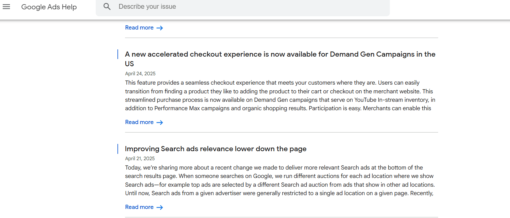Viewport: 510px width, 218px height.
Task: Go to the Google Ads Help home title
Action: tap(49, 7)
